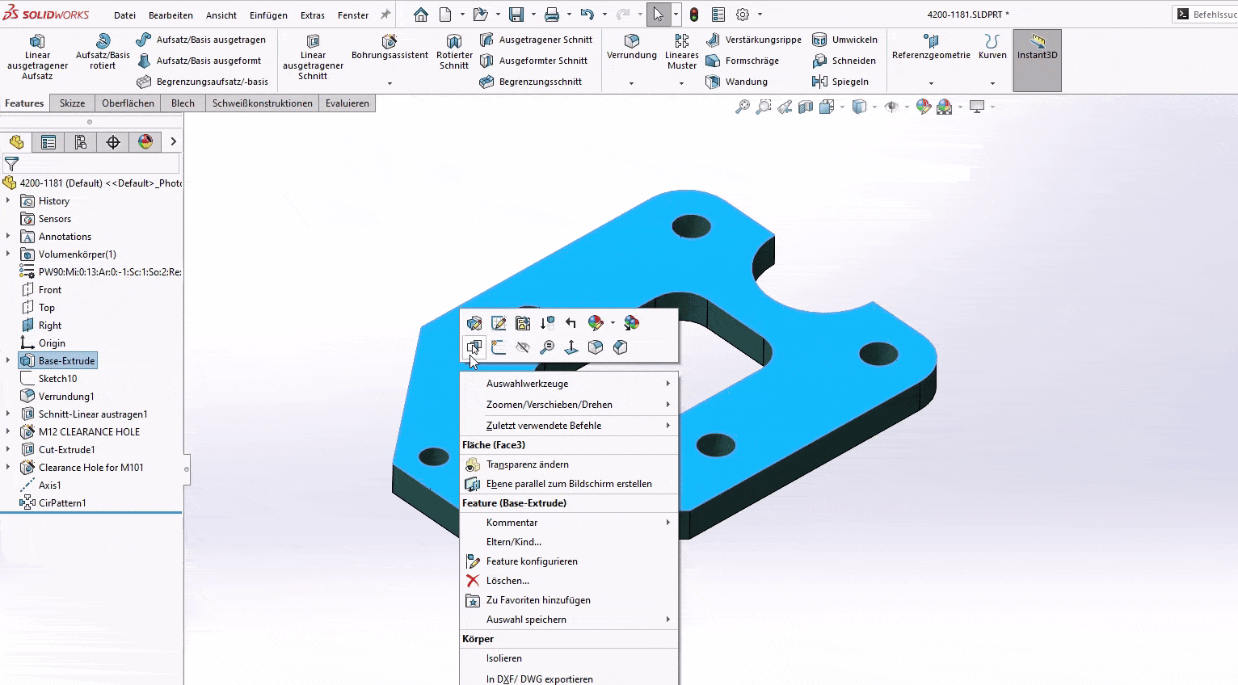Click Löschen... in the context menu
1238x685 pixels.
pyautogui.click(x=507, y=581)
